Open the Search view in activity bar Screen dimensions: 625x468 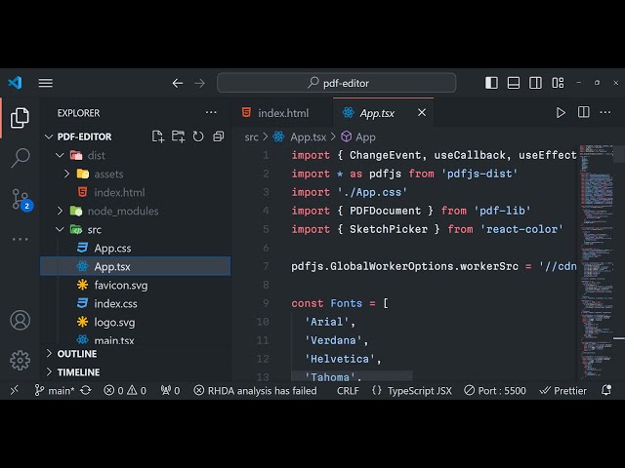click(20, 157)
